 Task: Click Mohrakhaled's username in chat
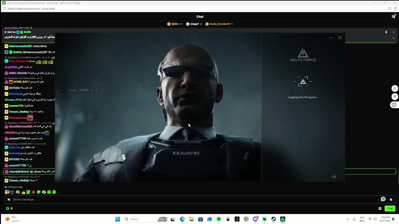(x=17, y=118)
